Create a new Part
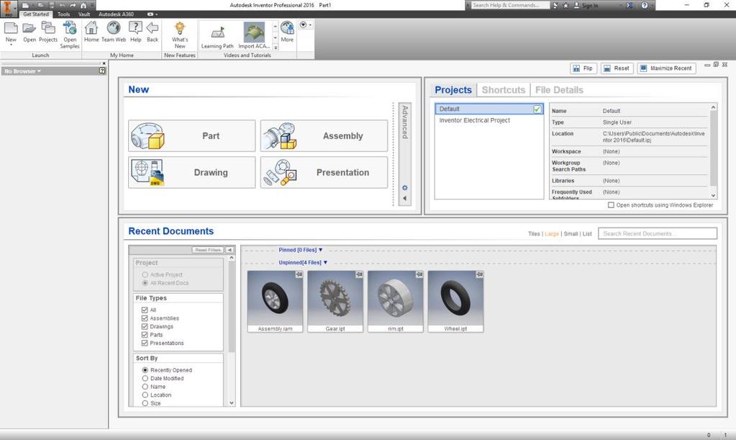 (192, 135)
